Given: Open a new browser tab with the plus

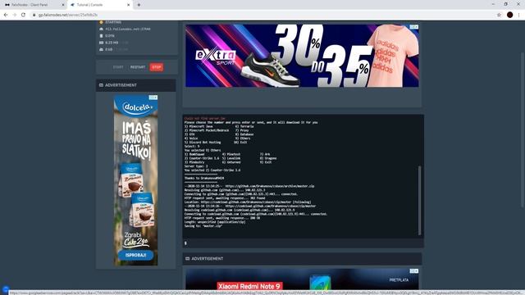Looking at the screenshot, I should coord(139,5).
